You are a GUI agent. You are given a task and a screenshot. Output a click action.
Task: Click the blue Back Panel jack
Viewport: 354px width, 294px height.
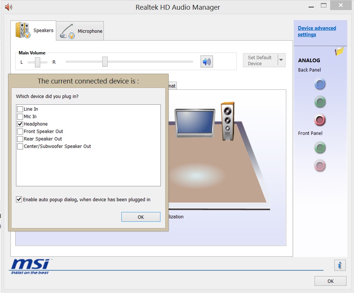320,84
